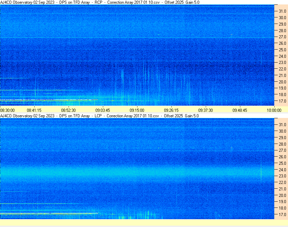Image resolution: width=288 pixels, height=227 pixels.
Task: Click the 29.0 frequency label in RCP panel
Action: tap(283, 24)
